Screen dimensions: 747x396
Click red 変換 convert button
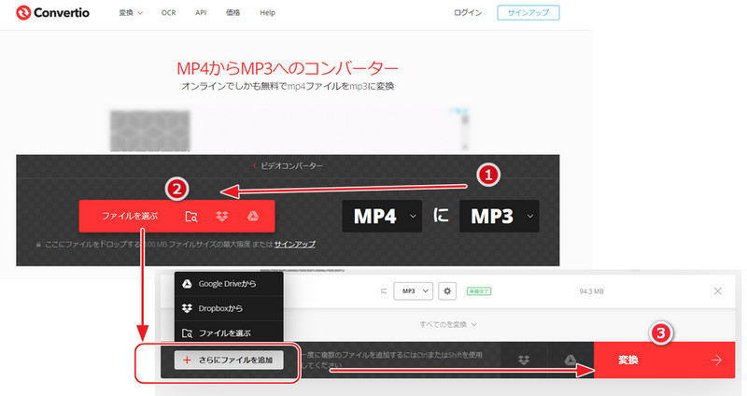(x=664, y=360)
